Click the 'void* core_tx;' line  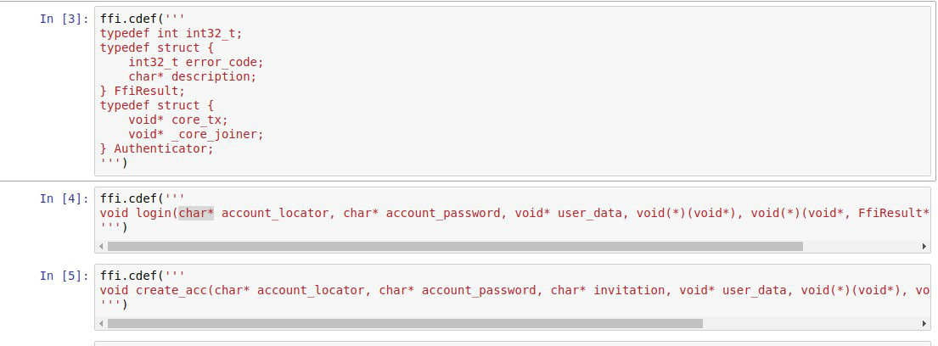tap(178, 120)
